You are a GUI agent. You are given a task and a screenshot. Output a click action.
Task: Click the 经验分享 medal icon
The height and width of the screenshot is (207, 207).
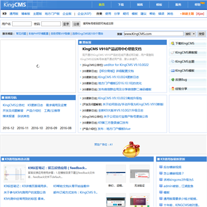(x=172, y=89)
